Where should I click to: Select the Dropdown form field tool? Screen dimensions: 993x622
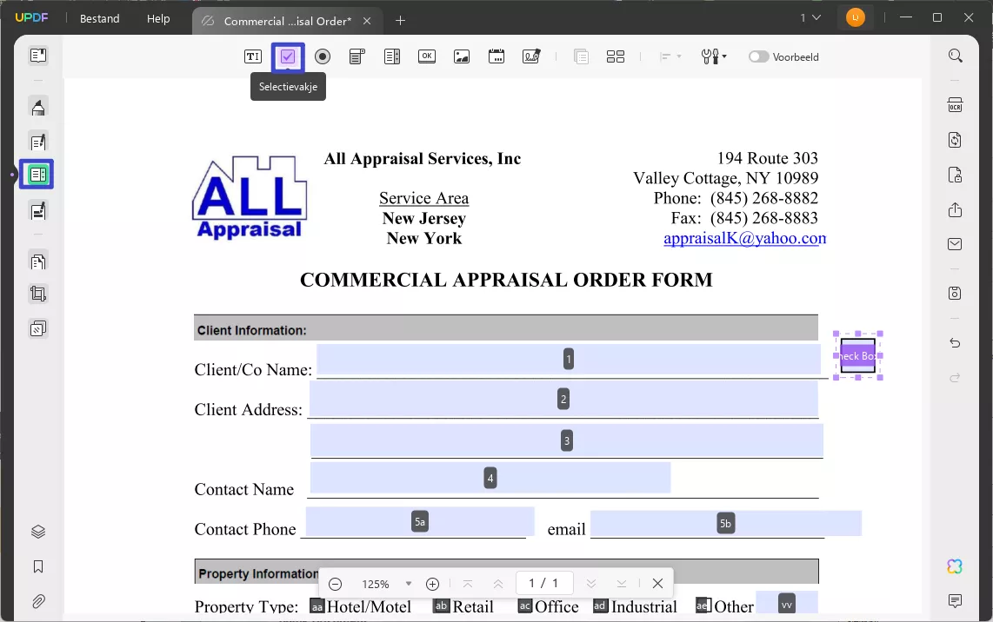click(x=357, y=57)
